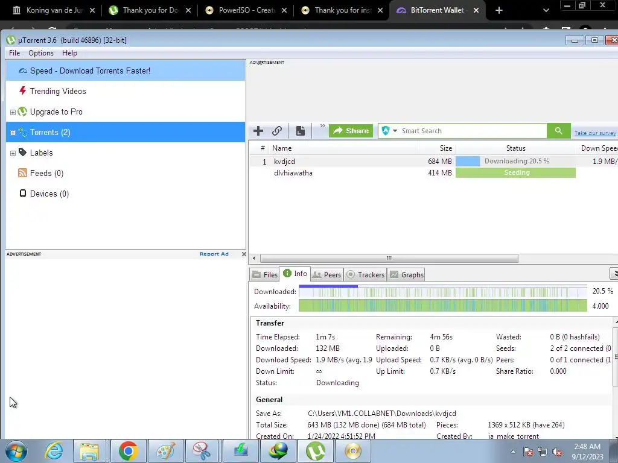Switch to the Peers tab
This screenshot has height=463, width=618.
[327, 275]
